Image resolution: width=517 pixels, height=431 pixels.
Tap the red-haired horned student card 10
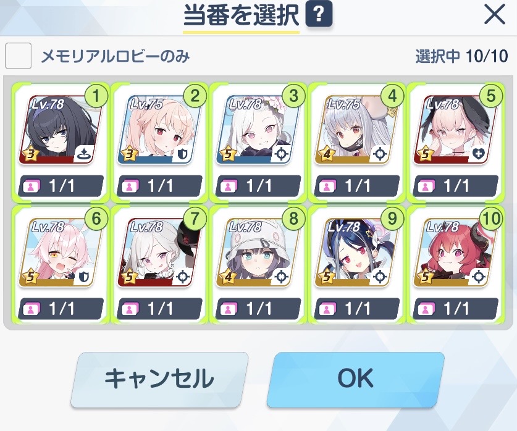(455, 265)
